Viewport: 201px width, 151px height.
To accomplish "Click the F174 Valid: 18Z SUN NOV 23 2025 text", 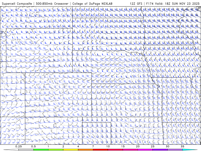I will click(173, 4).
